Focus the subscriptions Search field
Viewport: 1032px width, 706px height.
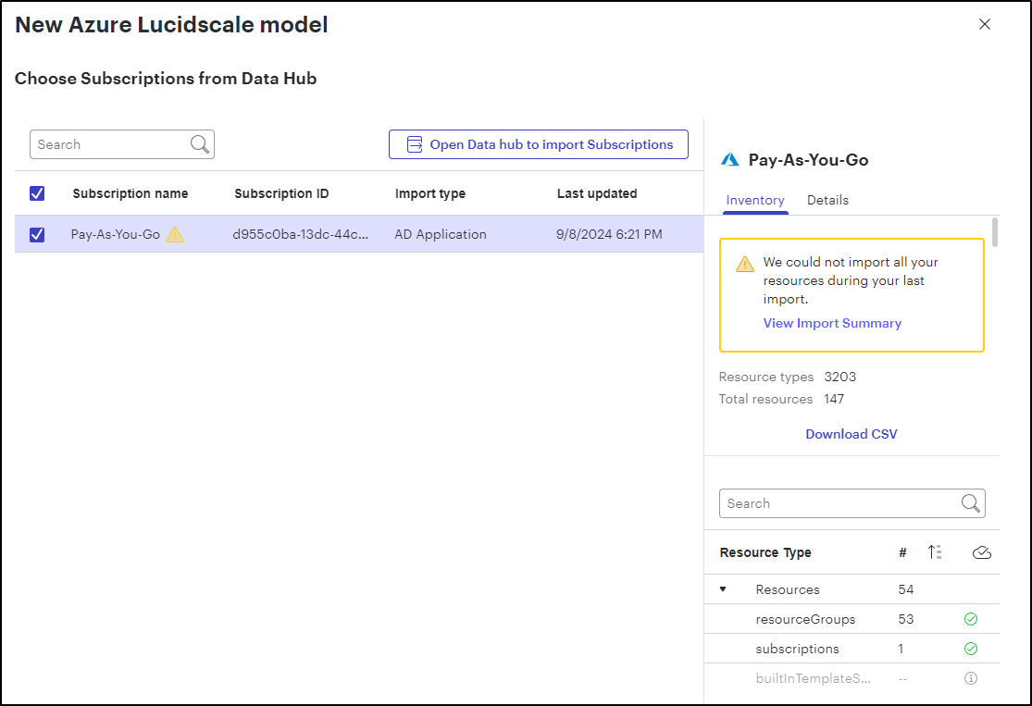tap(122, 144)
